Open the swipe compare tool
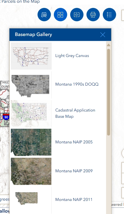The height and width of the screenshot is (214, 124). click(x=77, y=15)
